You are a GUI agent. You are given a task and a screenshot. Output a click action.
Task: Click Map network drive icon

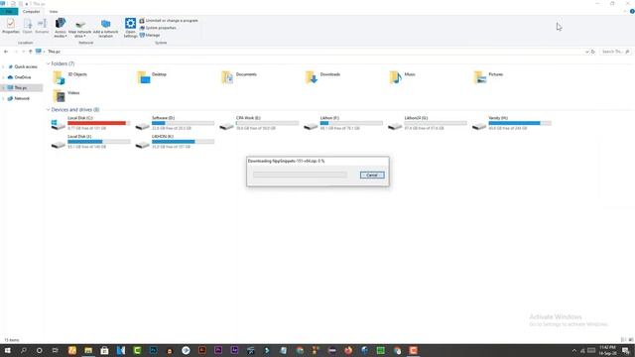pyautogui.click(x=79, y=28)
